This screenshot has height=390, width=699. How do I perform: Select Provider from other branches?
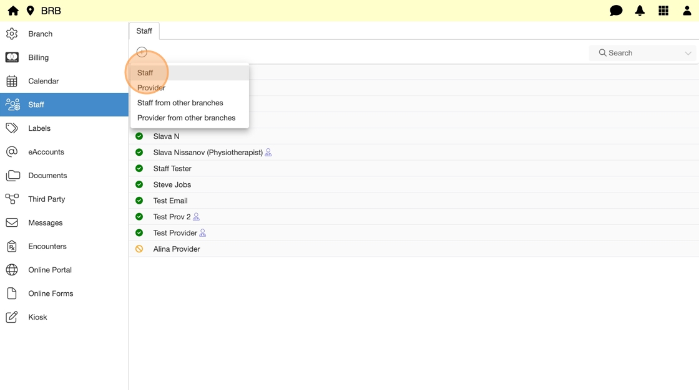click(186, 118)
